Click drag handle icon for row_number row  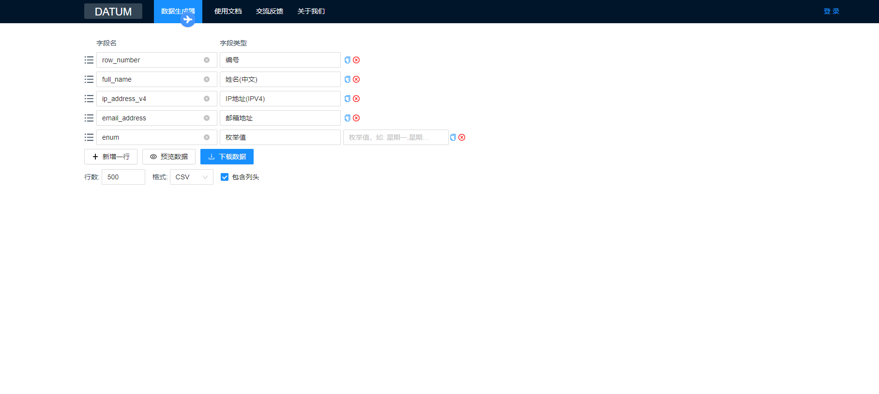89,60
